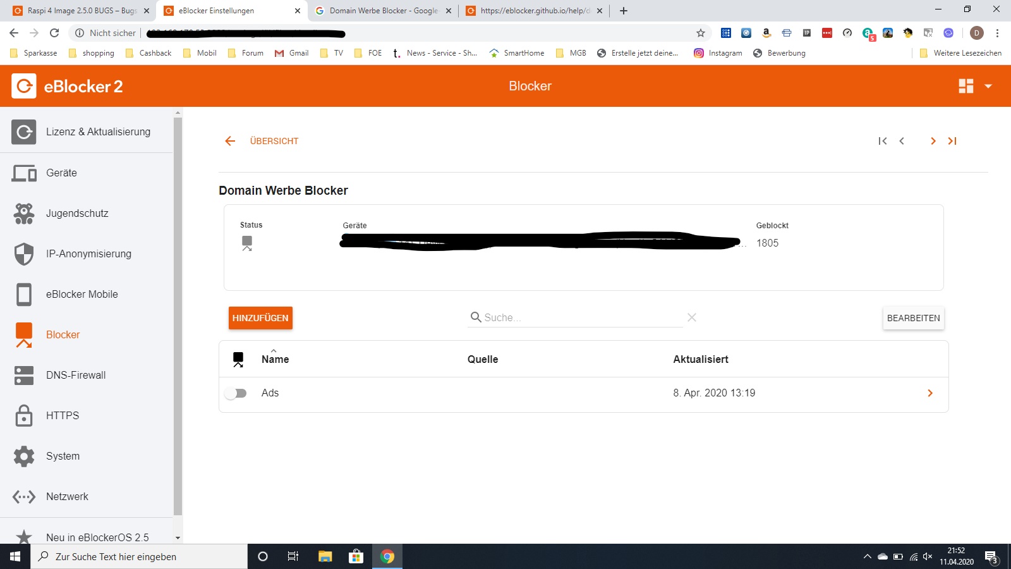Click the System gear icon

(x=24, y=456)
